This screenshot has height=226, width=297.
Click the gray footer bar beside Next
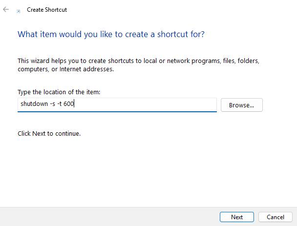click(110, 217)
